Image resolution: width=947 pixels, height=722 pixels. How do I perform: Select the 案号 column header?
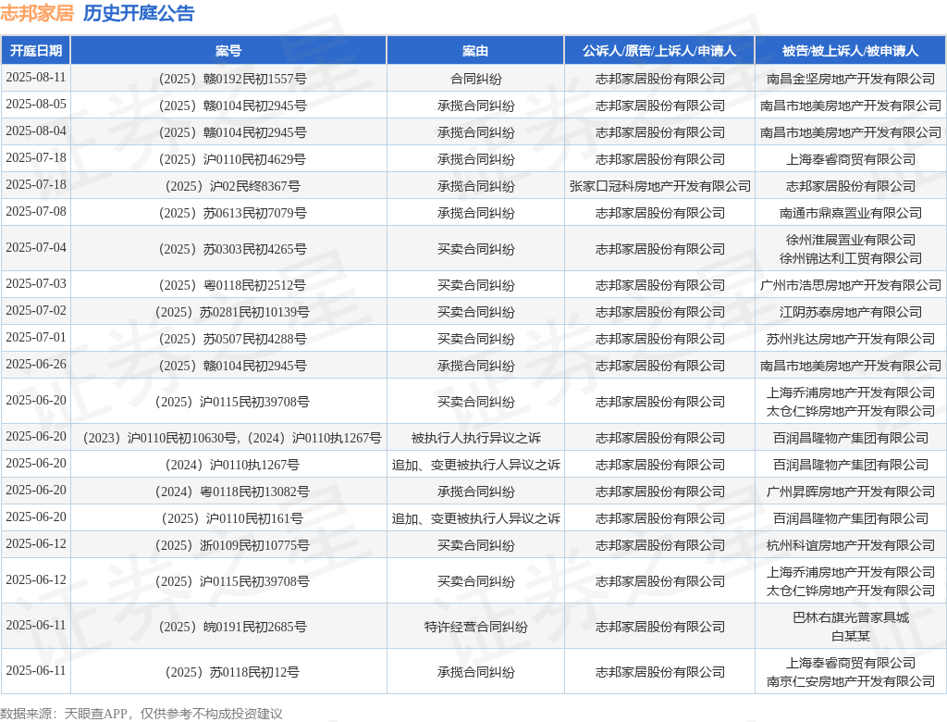point(228,51)
